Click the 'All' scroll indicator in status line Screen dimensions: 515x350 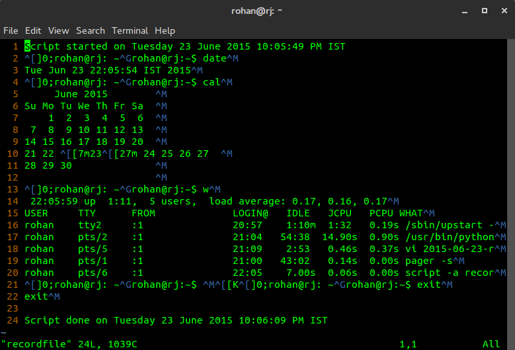pyautogui.click(x=491, y=344)
